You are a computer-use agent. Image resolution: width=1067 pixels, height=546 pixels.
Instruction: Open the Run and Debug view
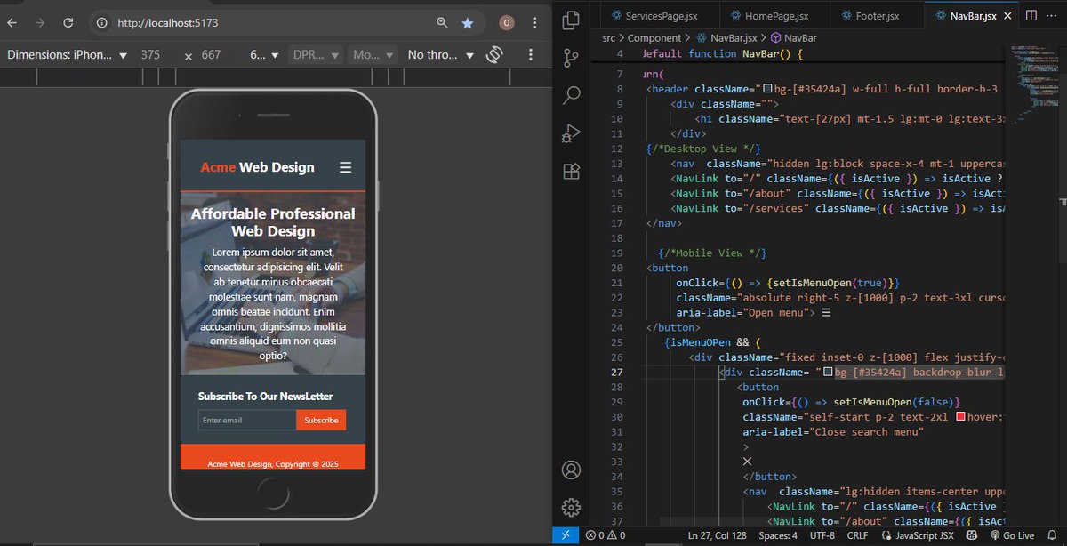click(572, 133)
